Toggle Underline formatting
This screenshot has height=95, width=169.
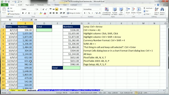point(29,13)
